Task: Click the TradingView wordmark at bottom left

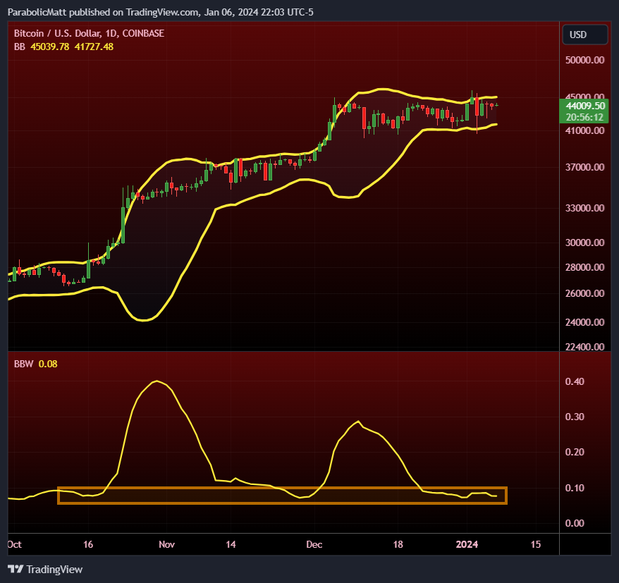Action: pos(54,569)
